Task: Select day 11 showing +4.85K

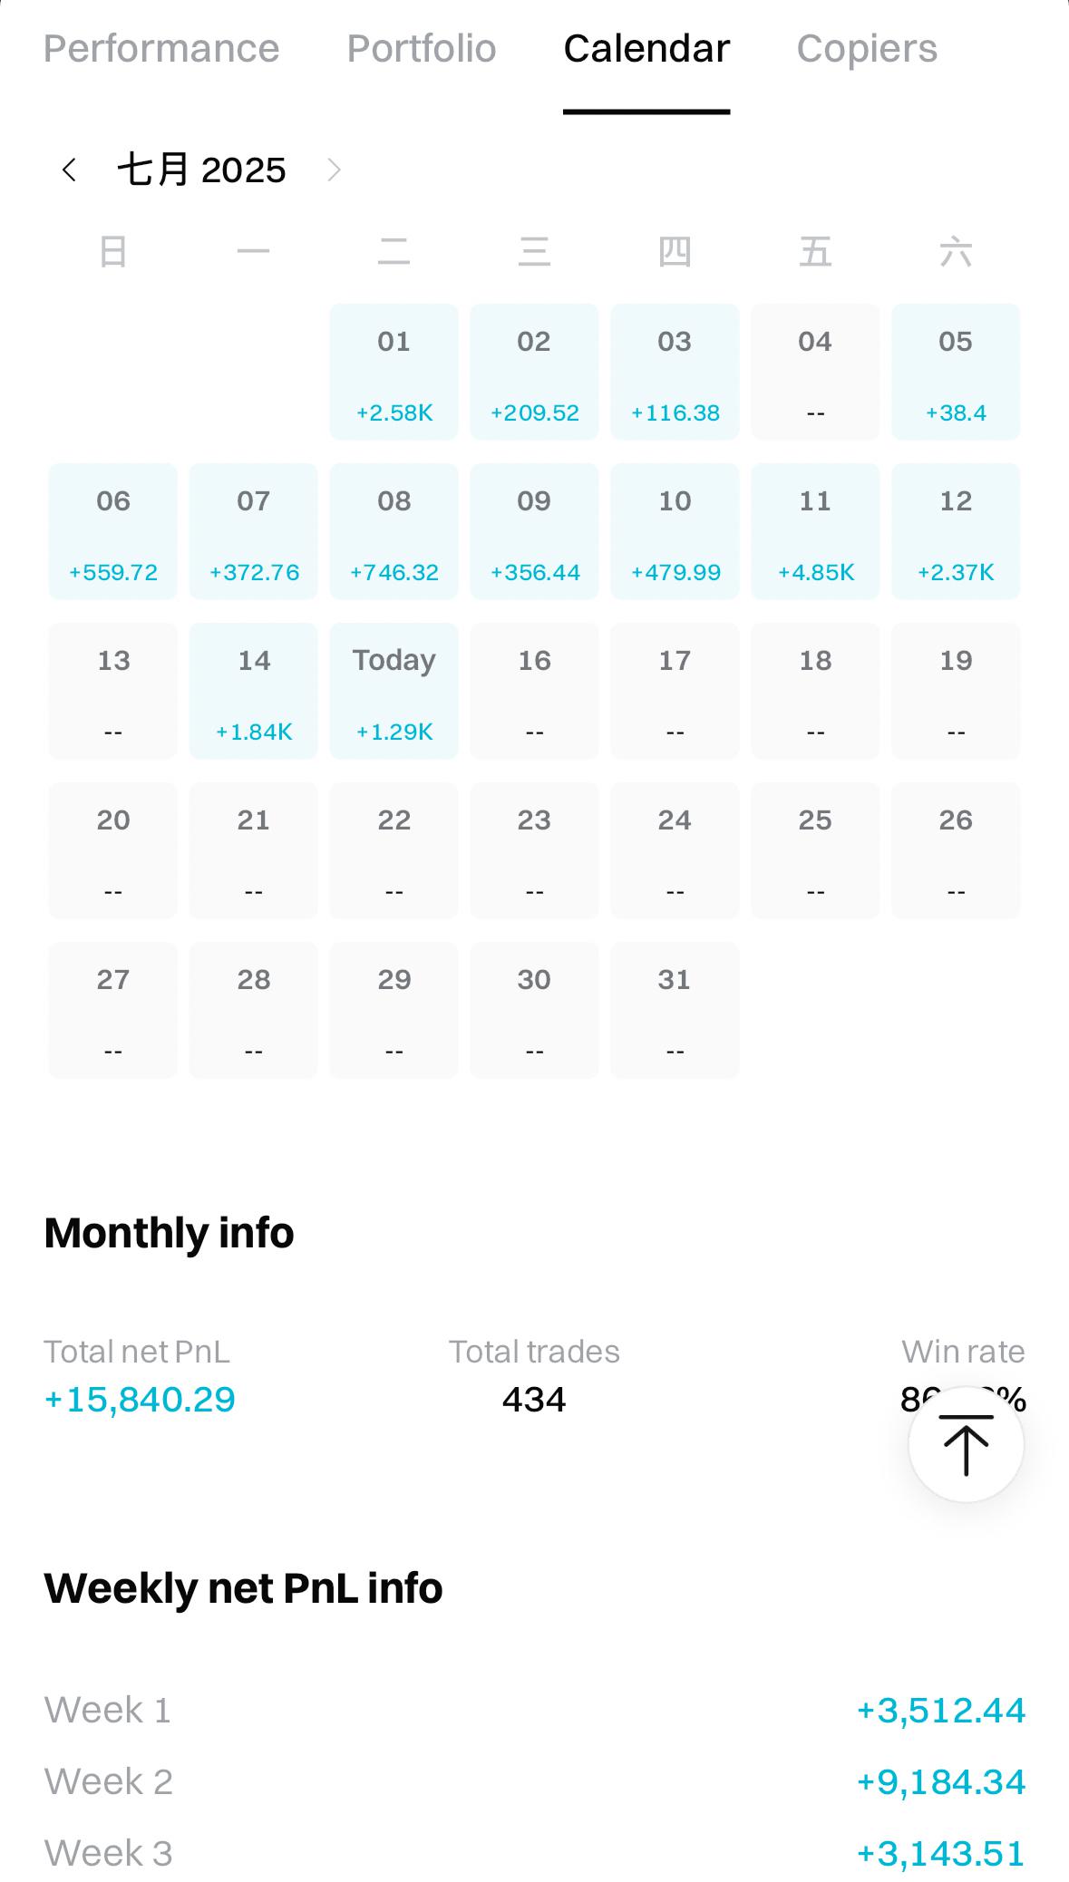Action: (x=815, y=531)
